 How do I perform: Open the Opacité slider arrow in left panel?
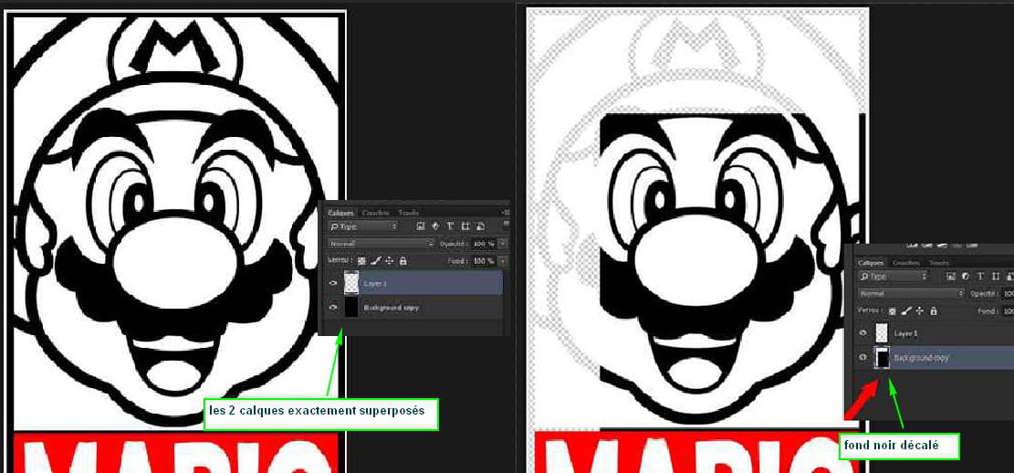503,244
